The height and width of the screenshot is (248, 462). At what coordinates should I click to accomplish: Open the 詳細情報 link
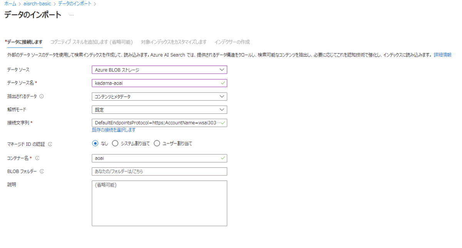click(443, 55)
